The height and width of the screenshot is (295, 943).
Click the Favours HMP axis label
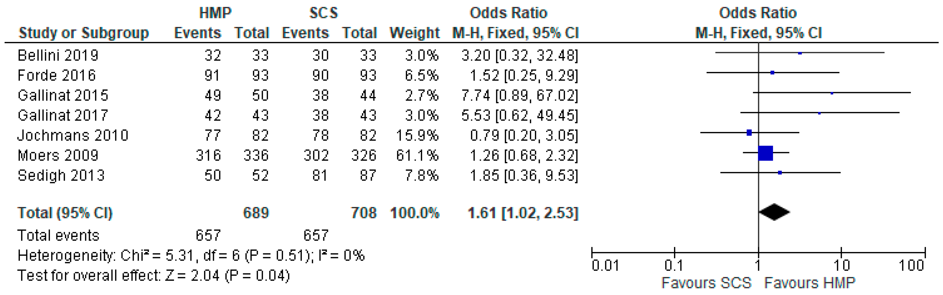(810, 283)
